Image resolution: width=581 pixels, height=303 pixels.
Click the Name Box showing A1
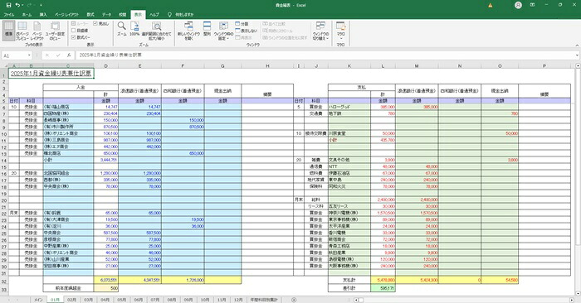coord(15,55)
